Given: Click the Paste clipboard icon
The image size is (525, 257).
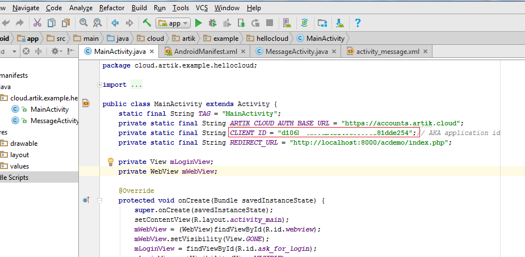Looking at the screenshot, I should 66,23.
